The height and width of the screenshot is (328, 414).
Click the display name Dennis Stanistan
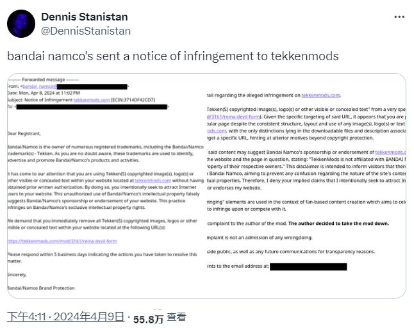[x=84, y=17]
